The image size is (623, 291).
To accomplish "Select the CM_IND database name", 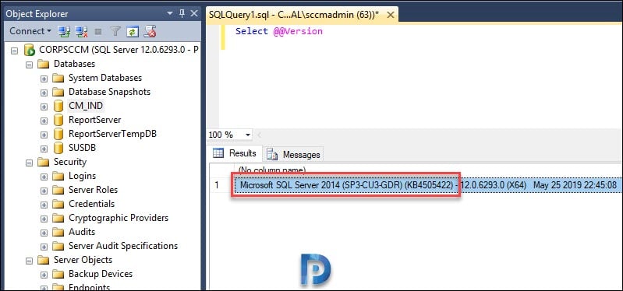I will pos(86,106).
